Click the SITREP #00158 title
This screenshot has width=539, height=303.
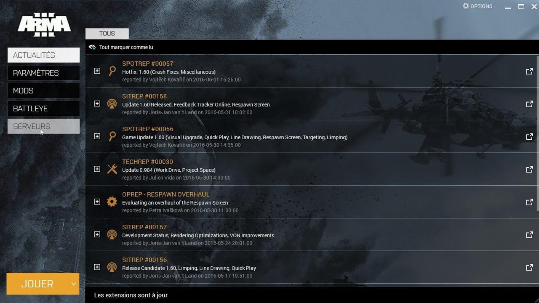(x=144, y=96)
